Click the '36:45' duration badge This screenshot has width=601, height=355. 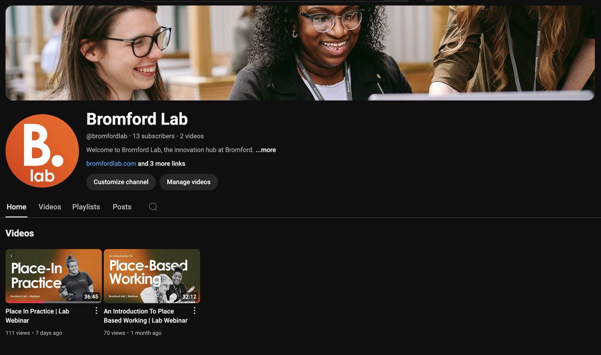coord(91,296)
